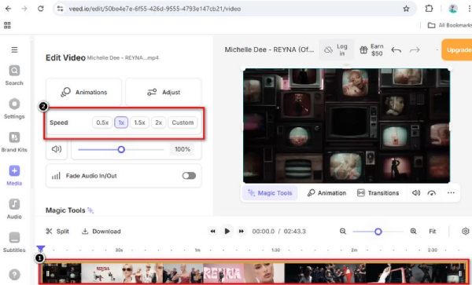Click the Log in cloud button
This screenshot has height=285, width=472.
[336, 49]
